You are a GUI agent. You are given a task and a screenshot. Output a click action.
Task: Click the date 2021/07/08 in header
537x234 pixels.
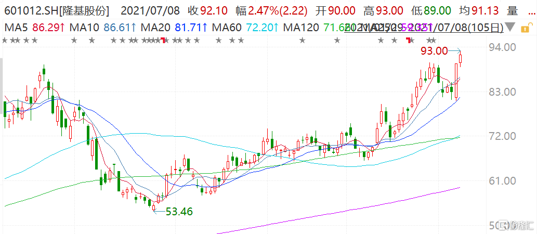click(x=150, y=11)
